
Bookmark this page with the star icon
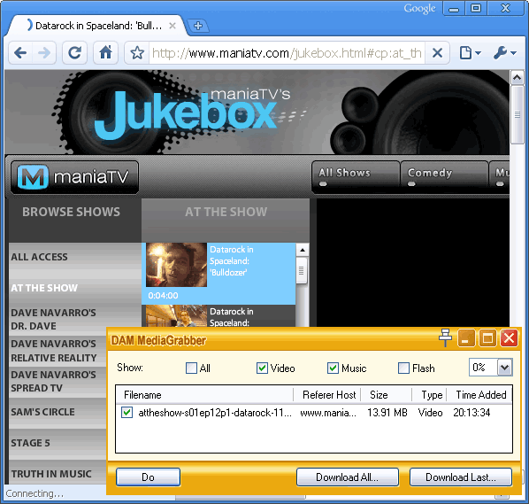click(137, 53)
